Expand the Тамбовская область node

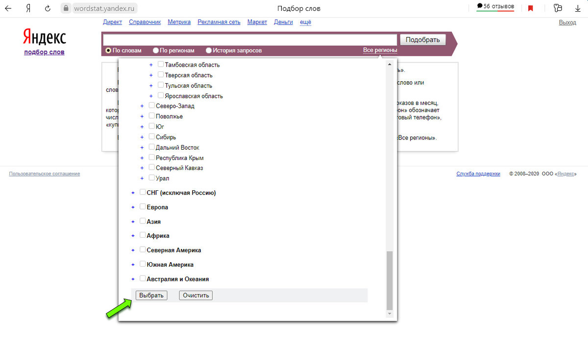tap(151, 65)
